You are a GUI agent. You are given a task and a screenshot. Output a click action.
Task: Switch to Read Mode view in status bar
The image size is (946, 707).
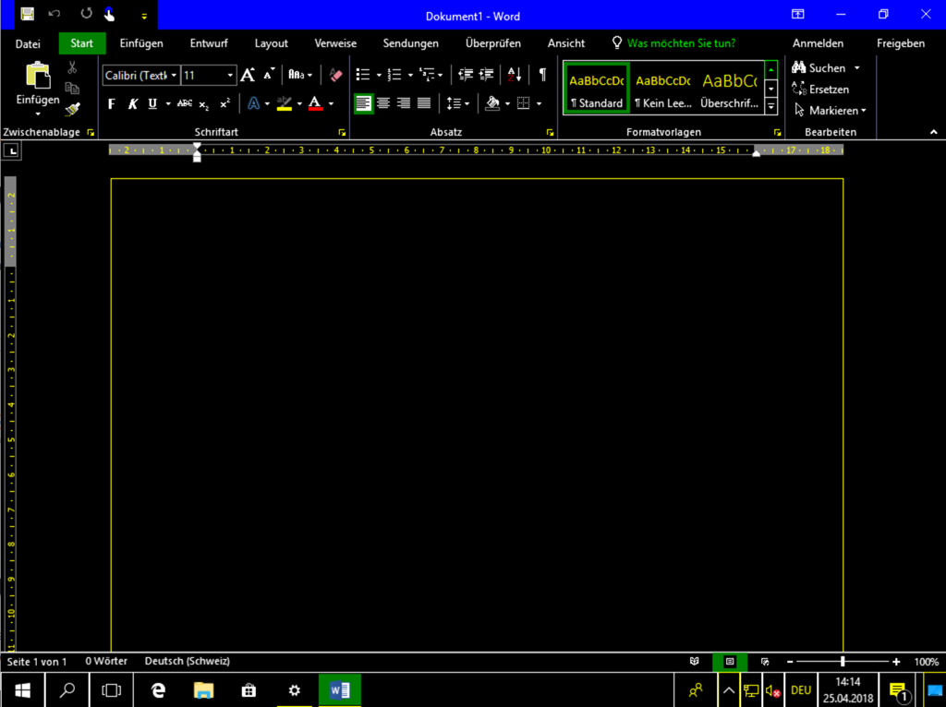click(x=695, y=662)
